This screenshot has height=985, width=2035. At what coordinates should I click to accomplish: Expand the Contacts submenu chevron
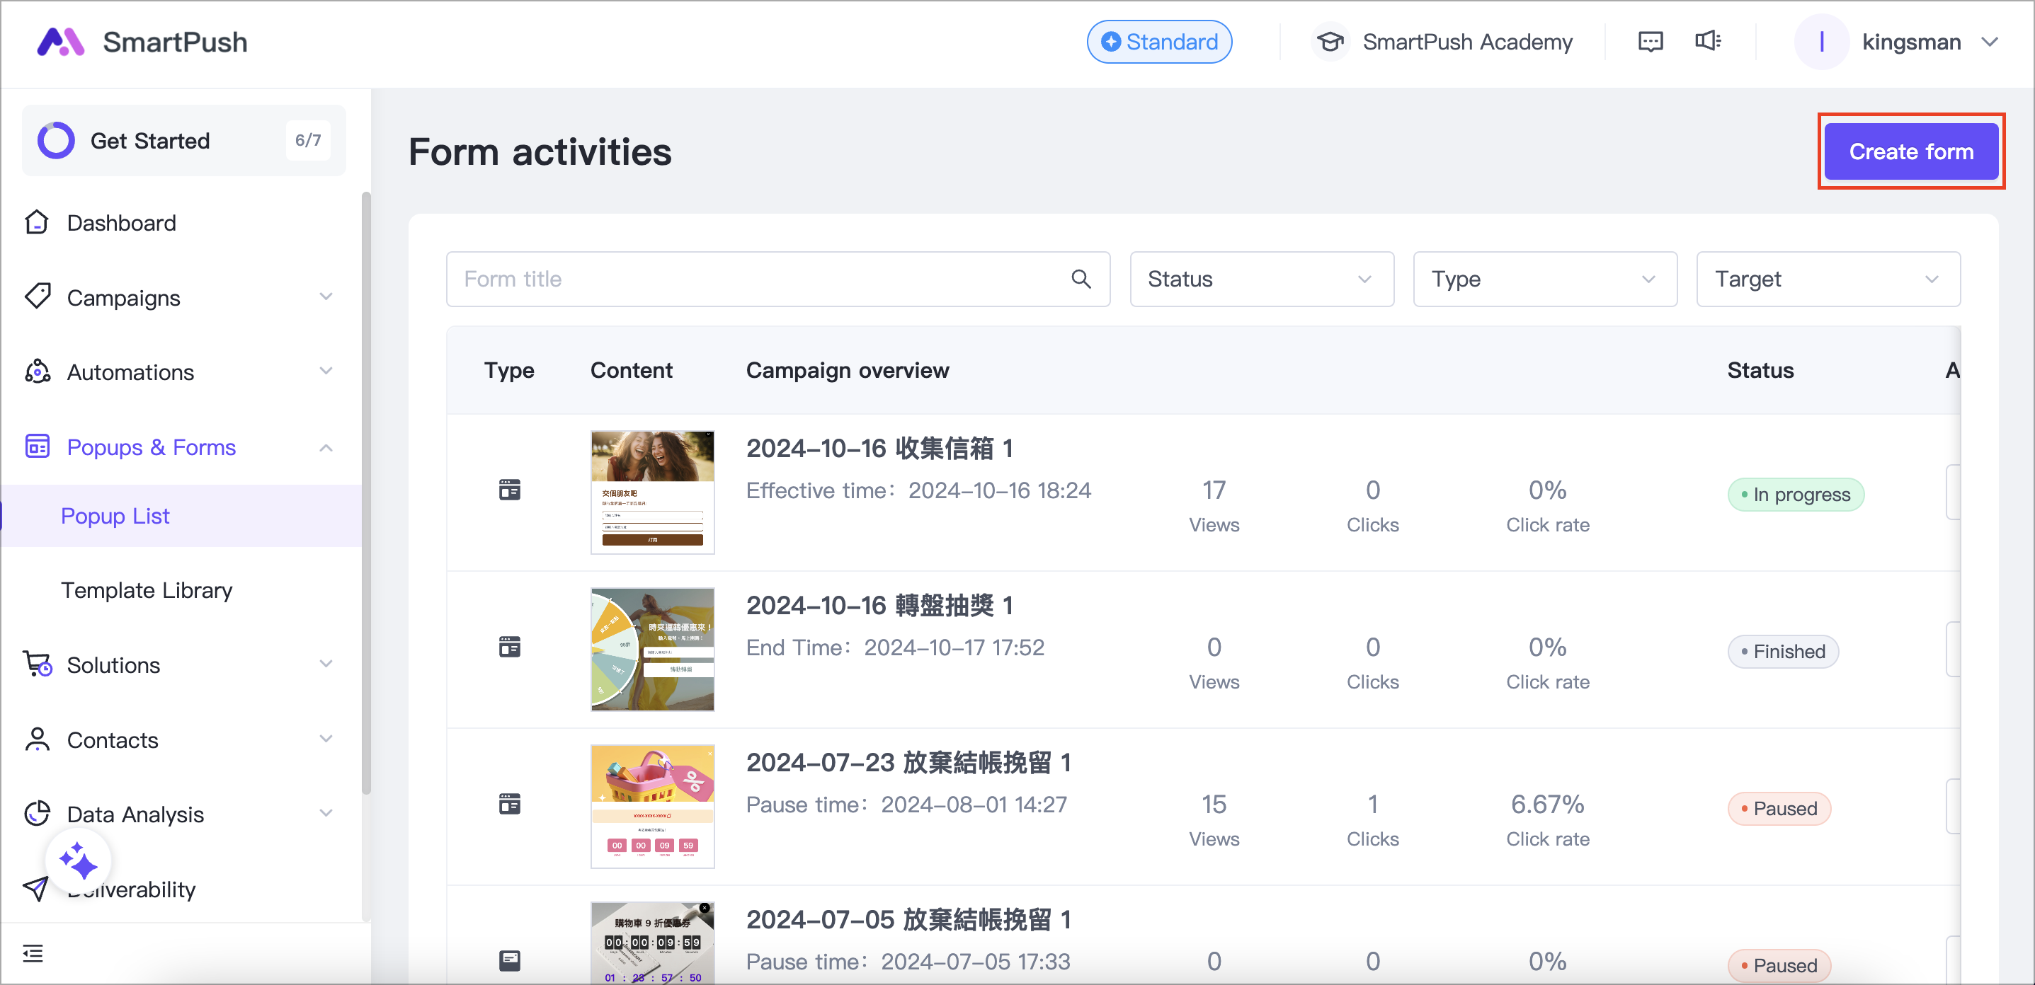coord(326,739)
